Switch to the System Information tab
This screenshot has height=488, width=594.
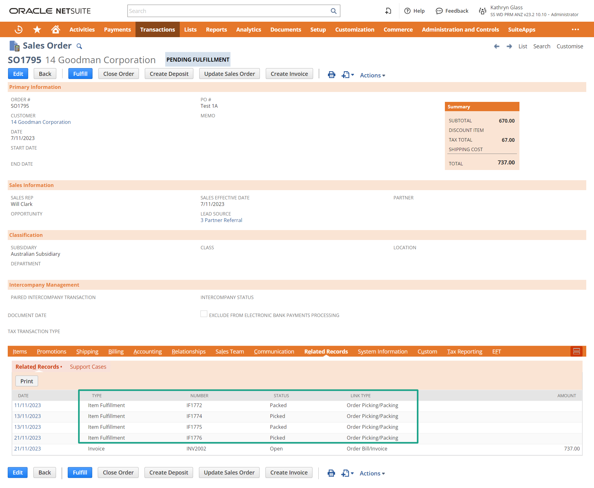383,351
